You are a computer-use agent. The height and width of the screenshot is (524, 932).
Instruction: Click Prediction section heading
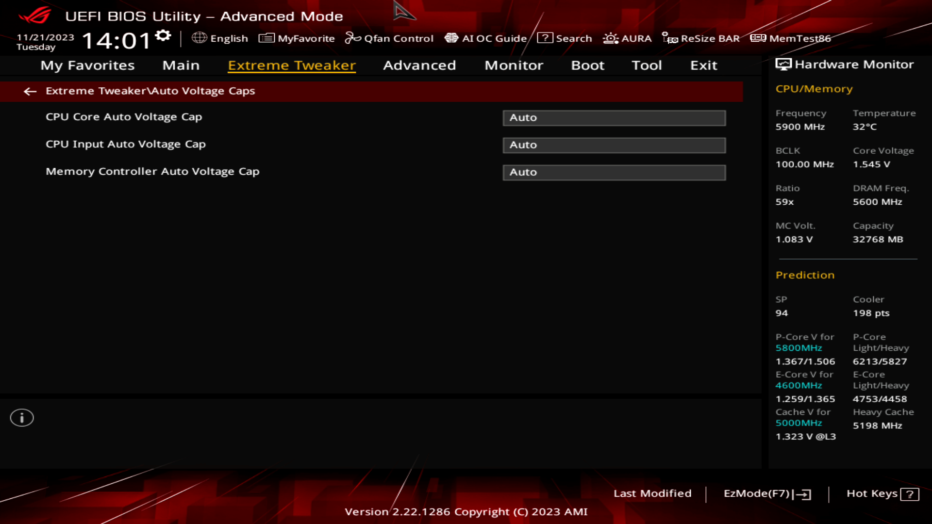(805, 275)
